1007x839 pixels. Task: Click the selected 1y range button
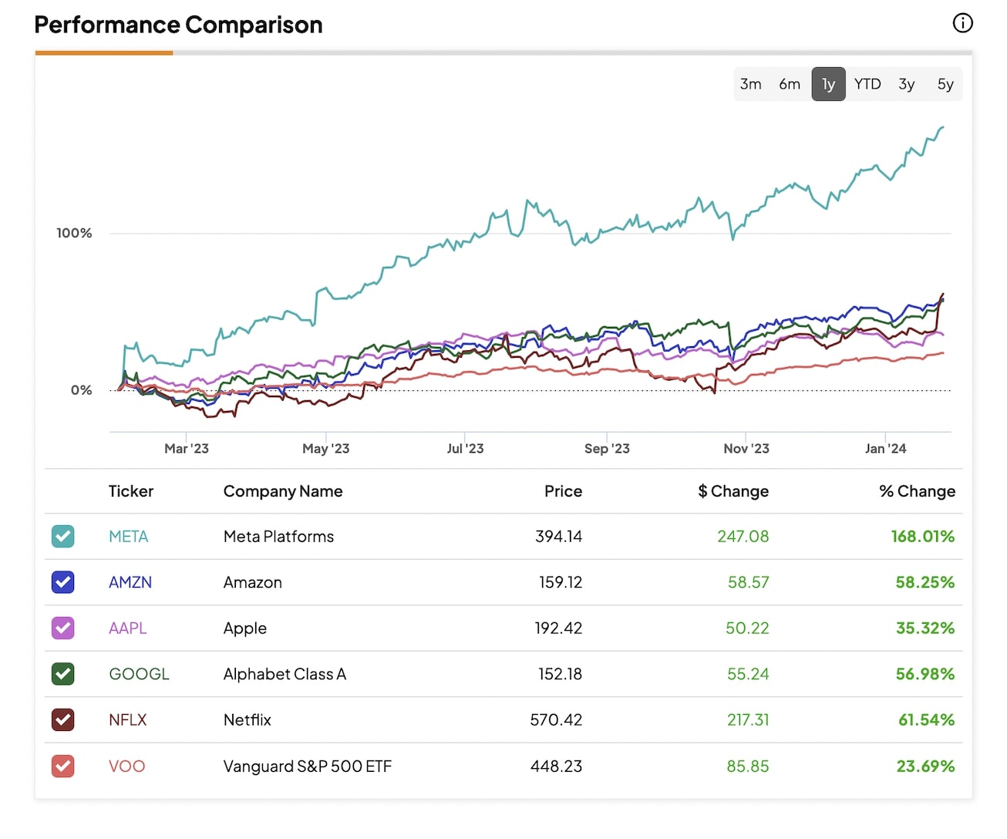[828, 84]
